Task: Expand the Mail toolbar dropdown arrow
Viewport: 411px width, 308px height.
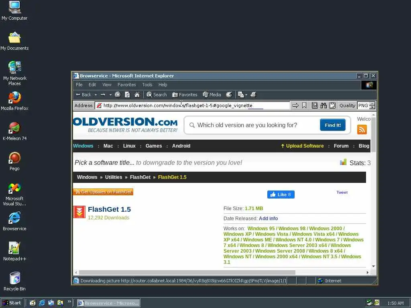Action: coord(246,95)
